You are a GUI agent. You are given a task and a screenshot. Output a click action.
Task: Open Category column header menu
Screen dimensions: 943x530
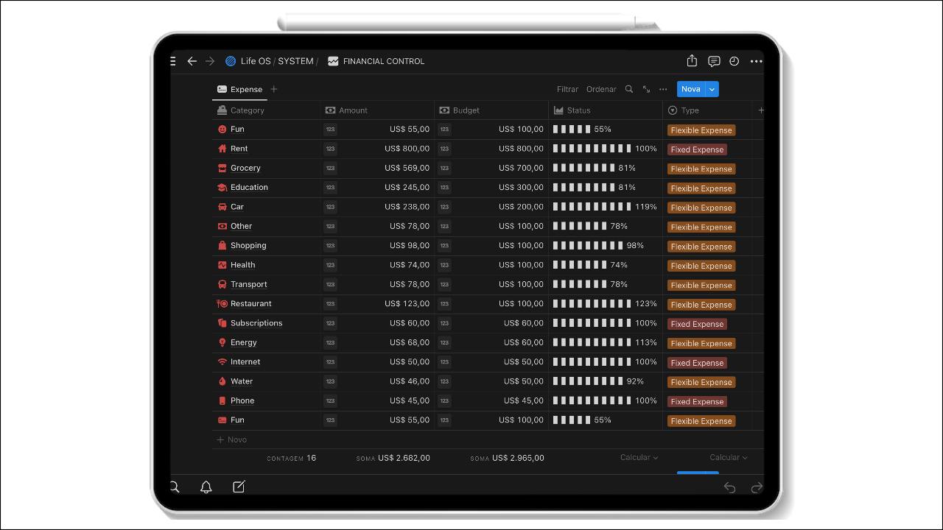pyautogui.click(x=267, y=110)
